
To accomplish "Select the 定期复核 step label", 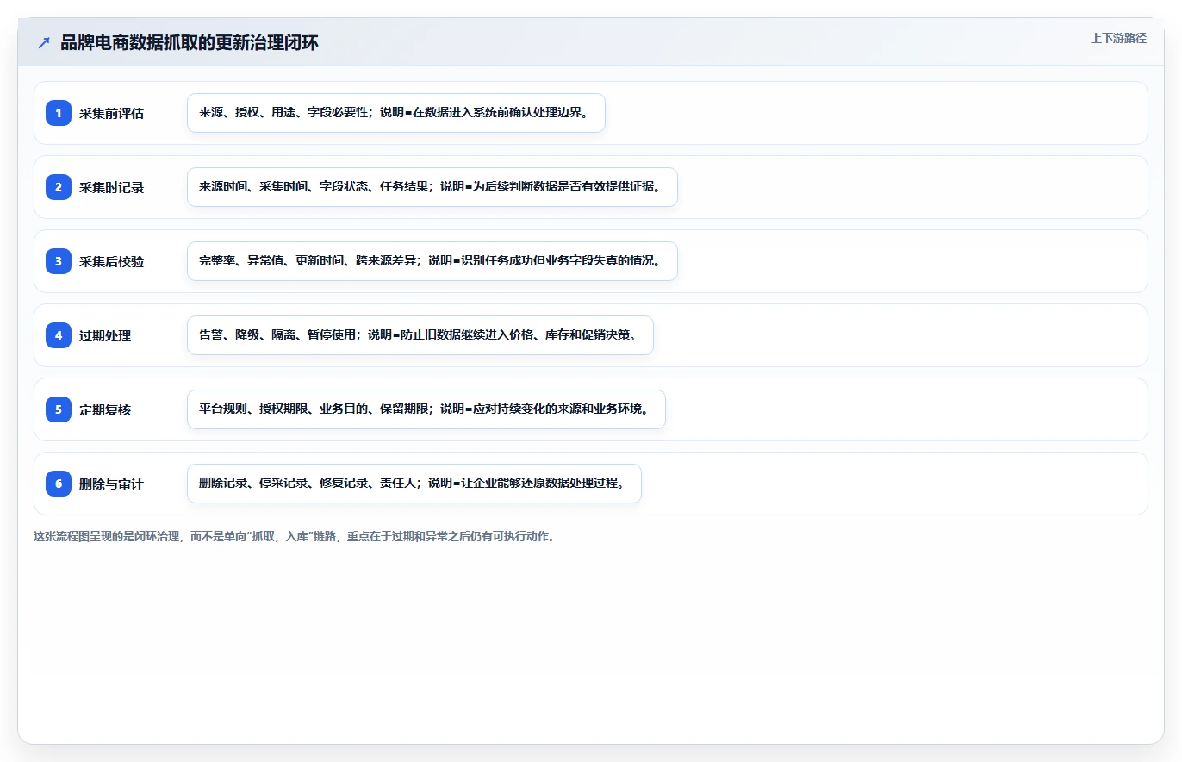I will coord(105,409).
